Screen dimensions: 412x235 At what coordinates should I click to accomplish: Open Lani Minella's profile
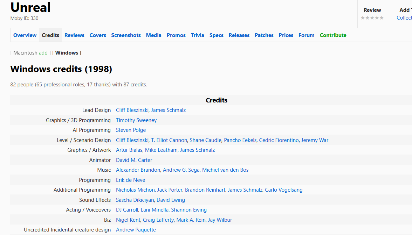coord(154,210)
